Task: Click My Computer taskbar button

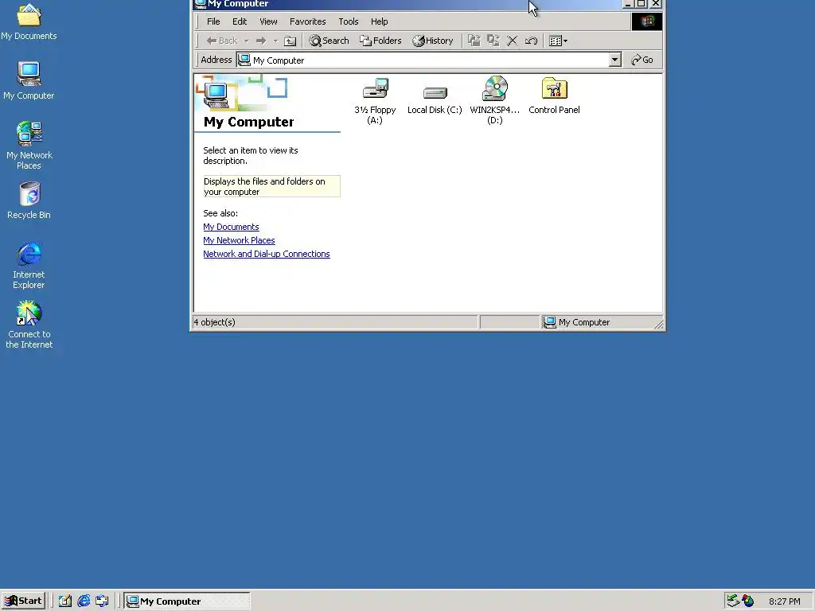Action: point(187,601)
